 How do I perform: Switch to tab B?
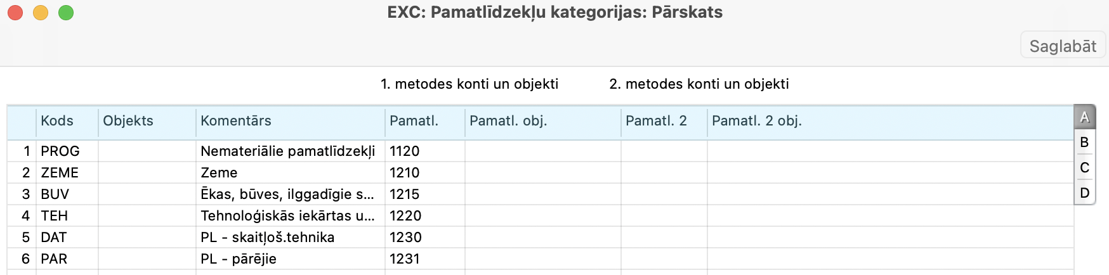(1084, 143)
